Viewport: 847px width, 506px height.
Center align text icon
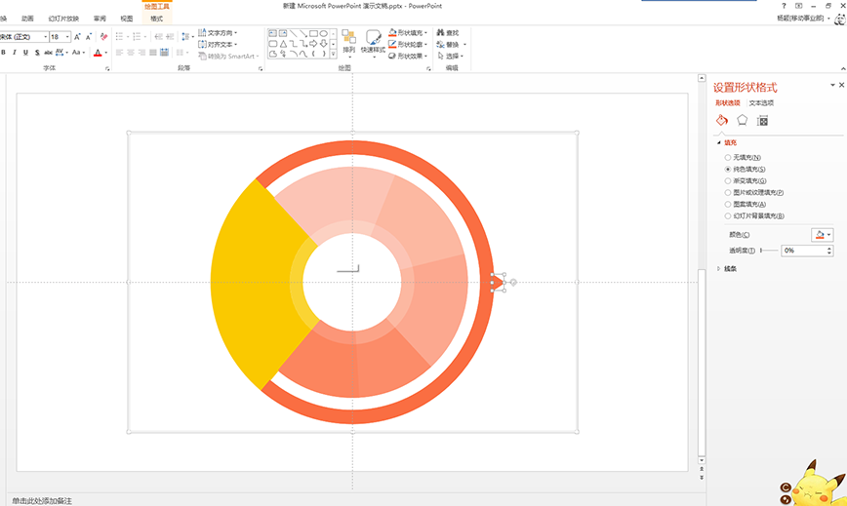131,53
